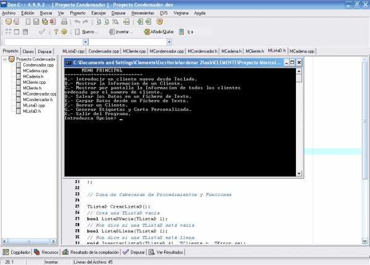Select MCliente.h in project tree
The image size is (370, 265).
tap(32, 88)
